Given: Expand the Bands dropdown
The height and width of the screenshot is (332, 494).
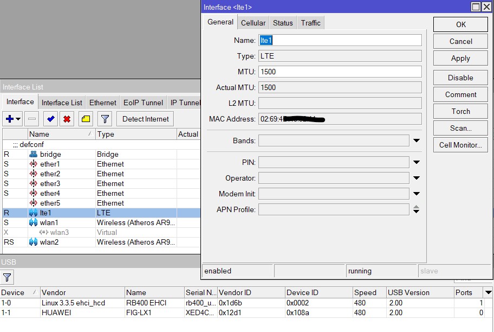Looking at the screenshot, I should [416, 141].
